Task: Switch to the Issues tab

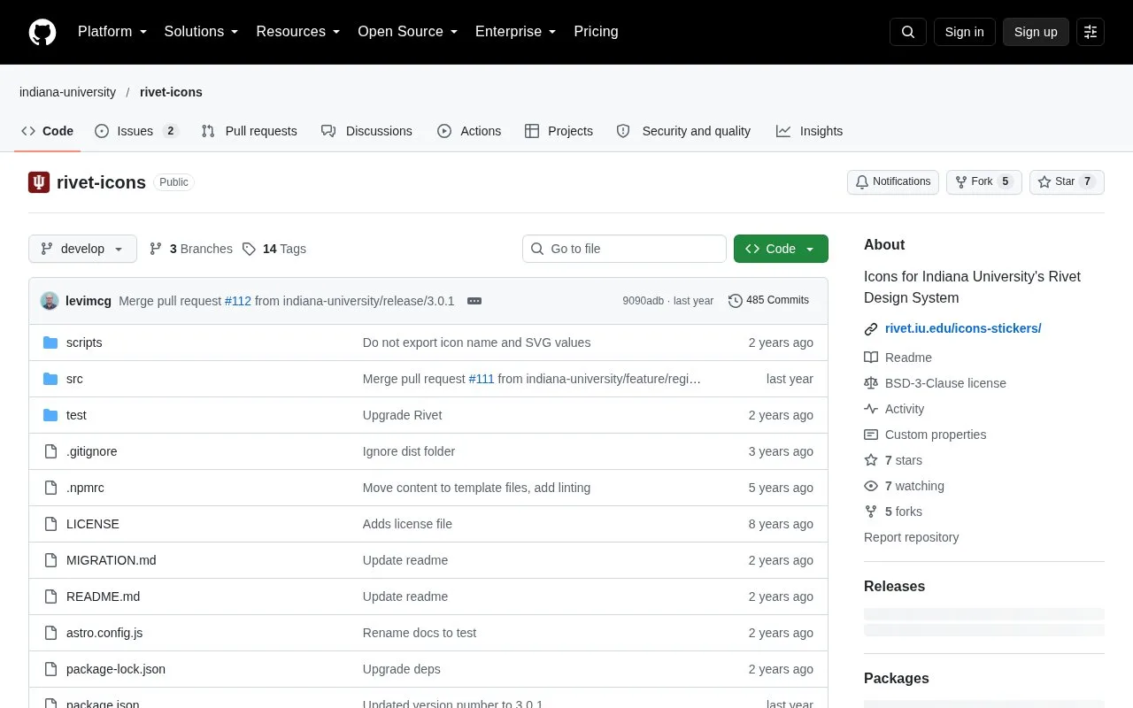Action: [x=136, y=131]
